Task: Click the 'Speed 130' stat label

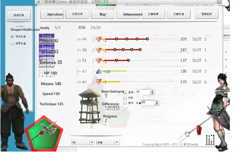Action: tap(51, 94)
